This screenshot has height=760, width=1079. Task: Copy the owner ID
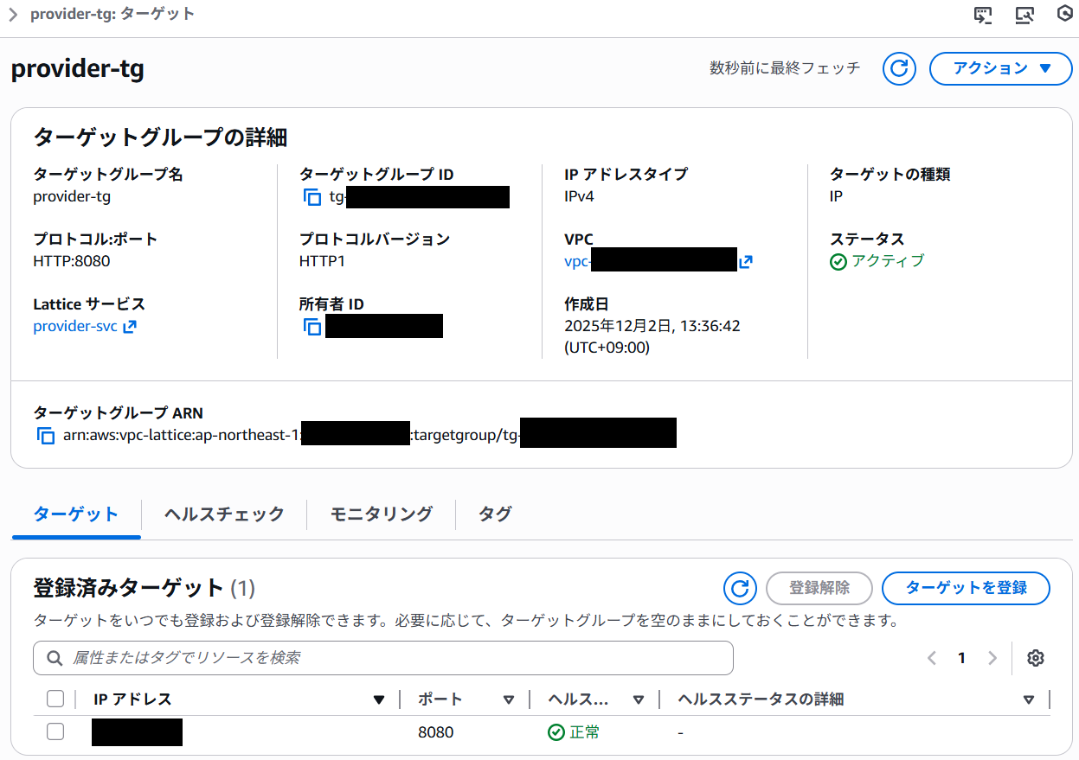[312, 327]
